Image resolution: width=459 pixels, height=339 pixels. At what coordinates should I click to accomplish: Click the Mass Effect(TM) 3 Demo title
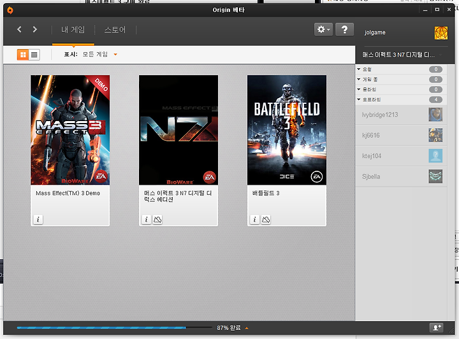click(x=68, y=193)
